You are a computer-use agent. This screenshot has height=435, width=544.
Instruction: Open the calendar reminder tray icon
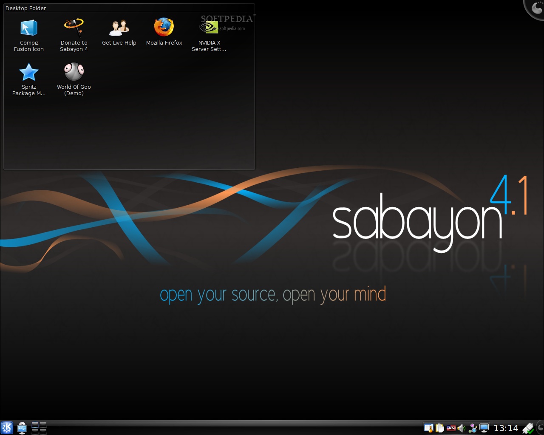[428, 428]
